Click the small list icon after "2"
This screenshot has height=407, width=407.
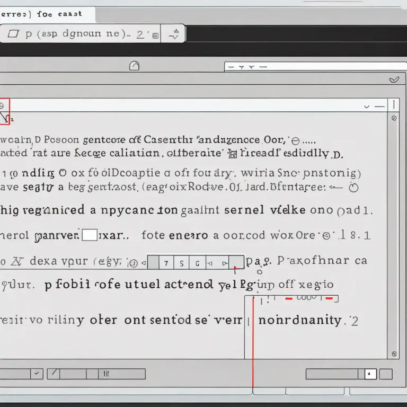[155, 36]
